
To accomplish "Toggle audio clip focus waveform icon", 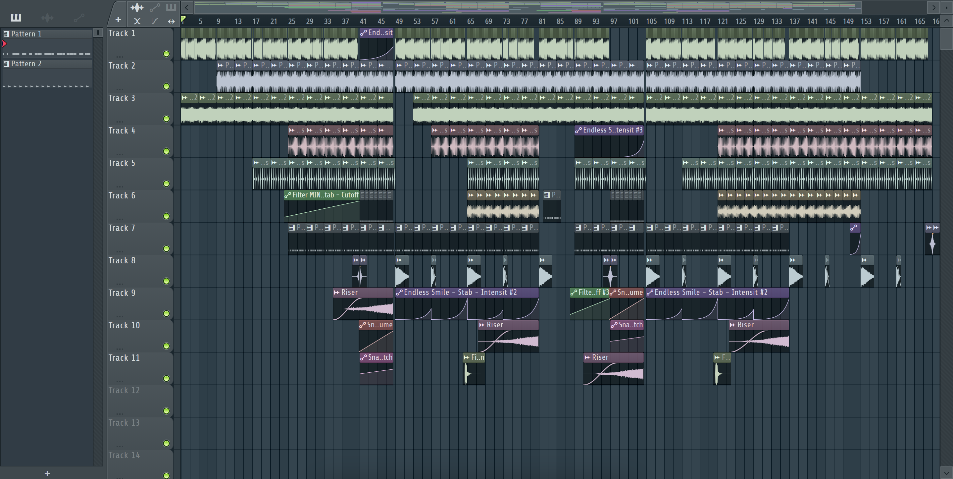I will pos(137,7).
